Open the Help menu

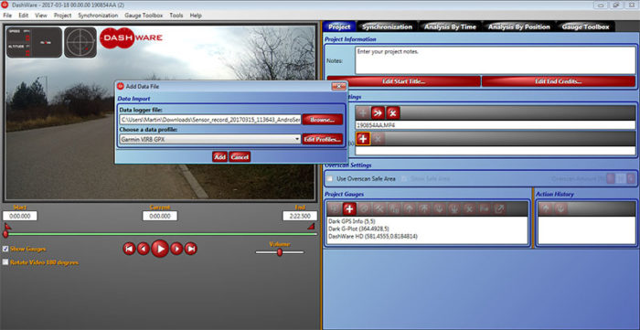[x=196, y=16]
